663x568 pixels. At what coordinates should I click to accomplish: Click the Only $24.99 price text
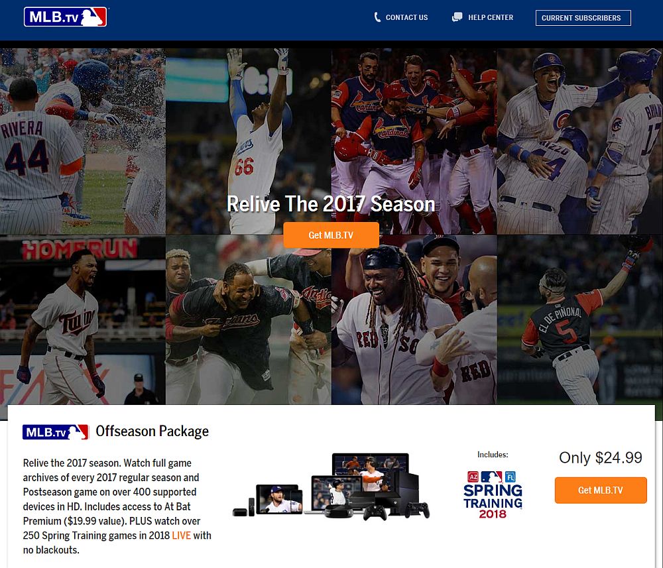point(601,457)
